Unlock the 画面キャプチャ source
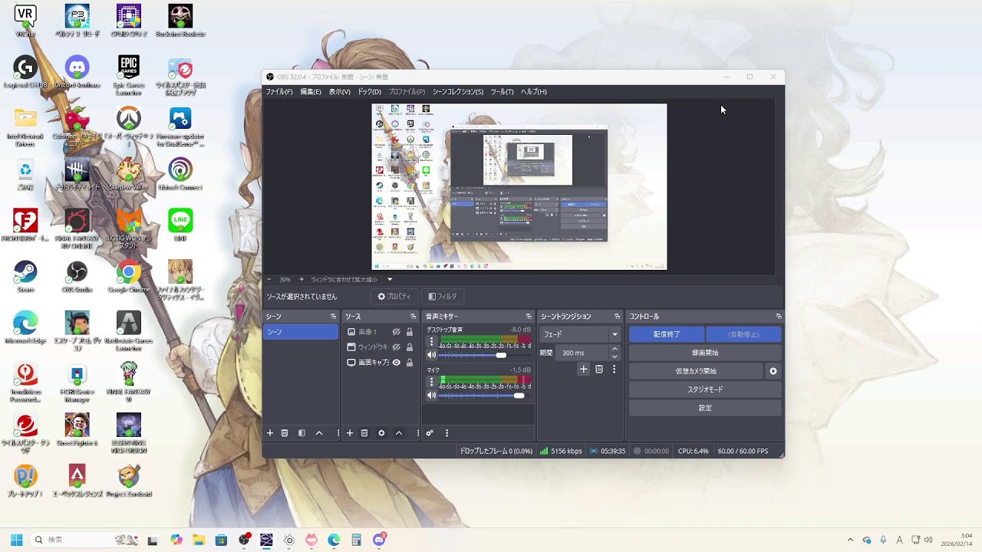The image size is (982, 552). [x=410, y=363]
